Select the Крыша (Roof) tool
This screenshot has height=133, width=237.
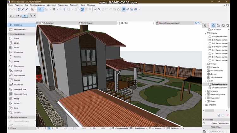tap(21, 80)
